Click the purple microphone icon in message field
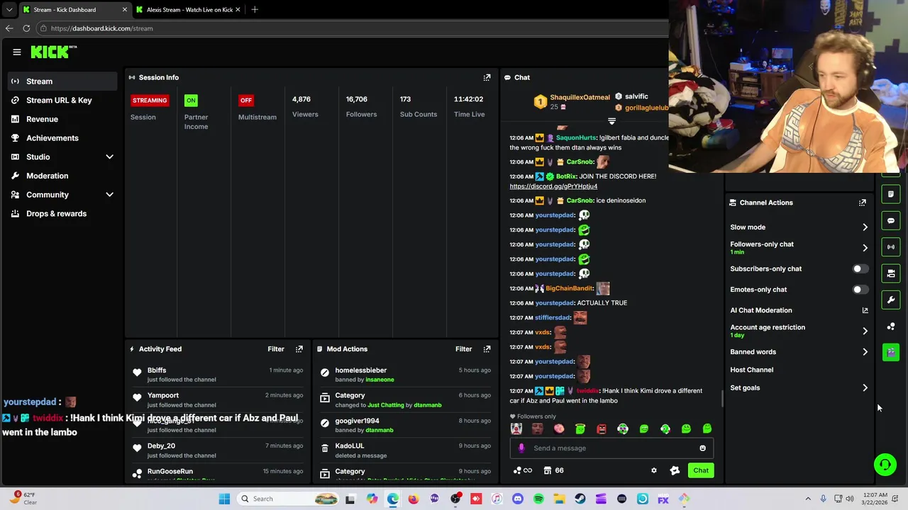Image resolution: width=908 pixels, height=510 pixels. [521, 448]
